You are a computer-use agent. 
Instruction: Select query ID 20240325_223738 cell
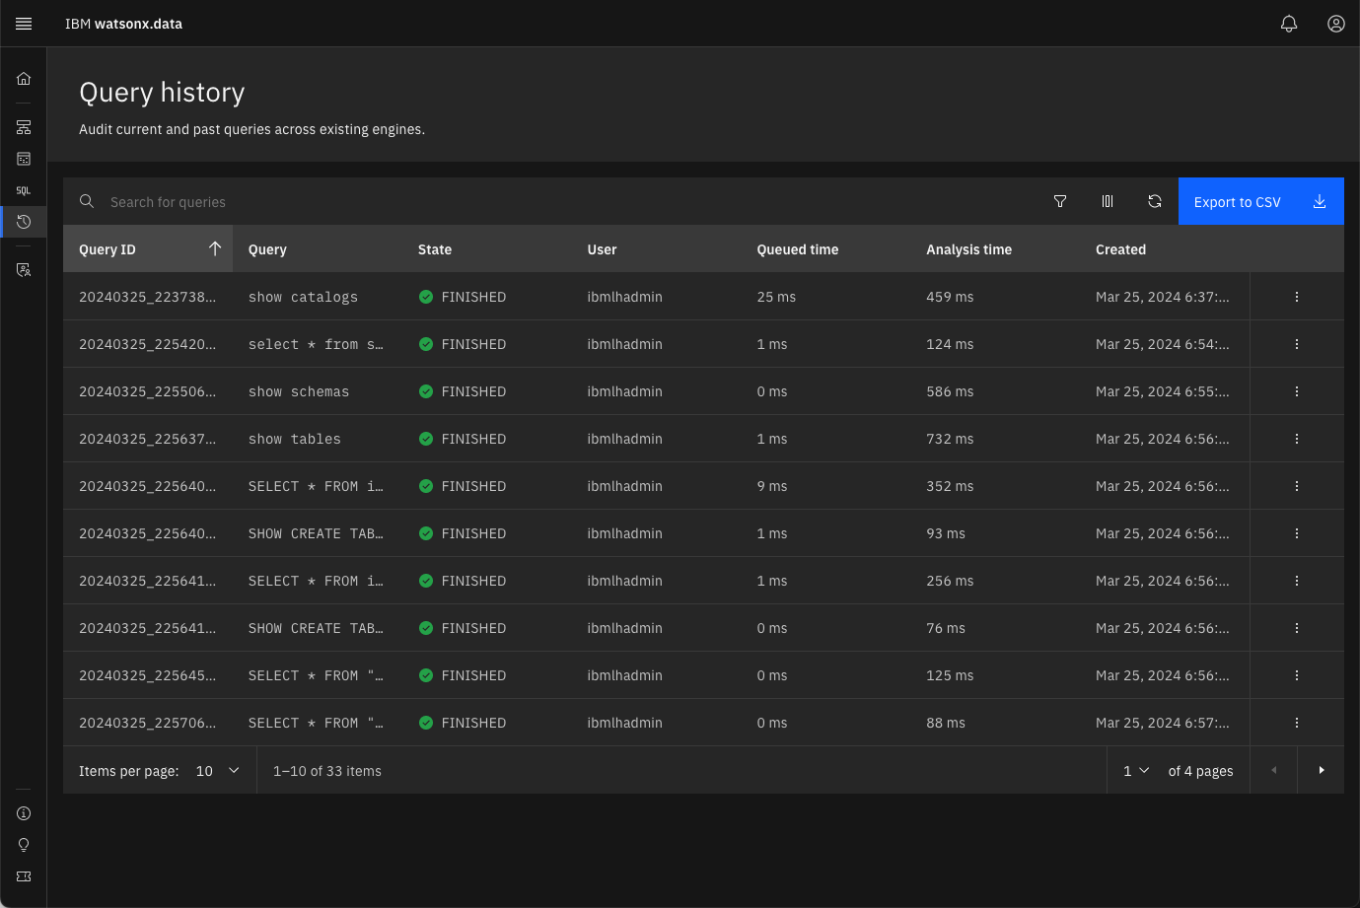tap(147, 297)
